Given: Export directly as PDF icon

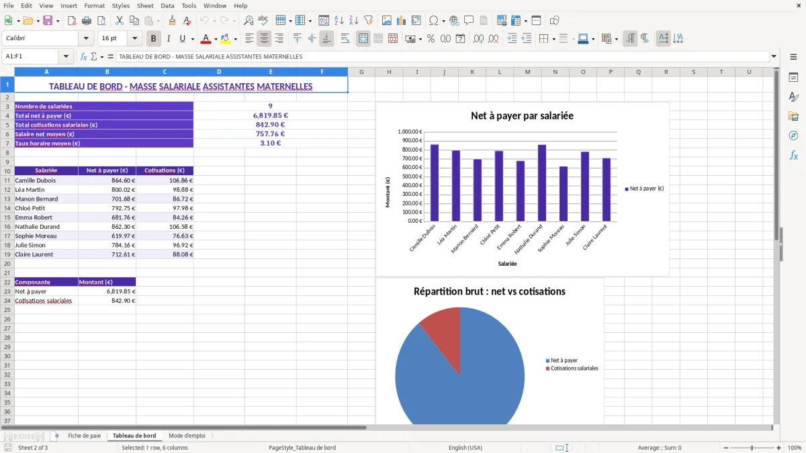Looking at the screenshot, I should pos(72,21).
